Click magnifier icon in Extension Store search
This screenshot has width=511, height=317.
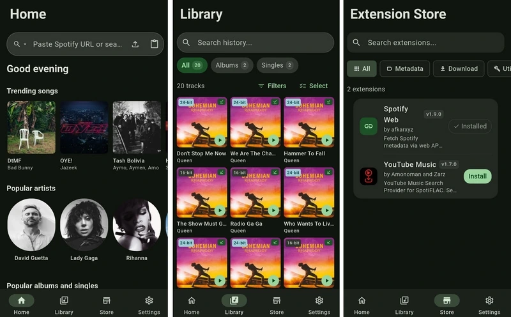pyautogui.click(x=356, y=42)
